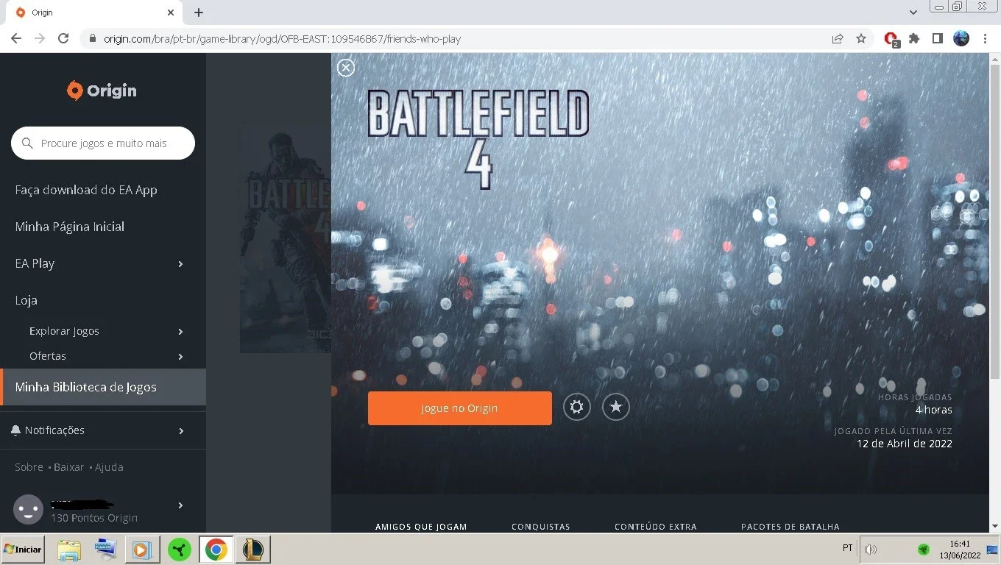The width and height of the screenshot is (1001, 565).
Task: Click the Origin logo in sidebar
Action: click(102, 90)
